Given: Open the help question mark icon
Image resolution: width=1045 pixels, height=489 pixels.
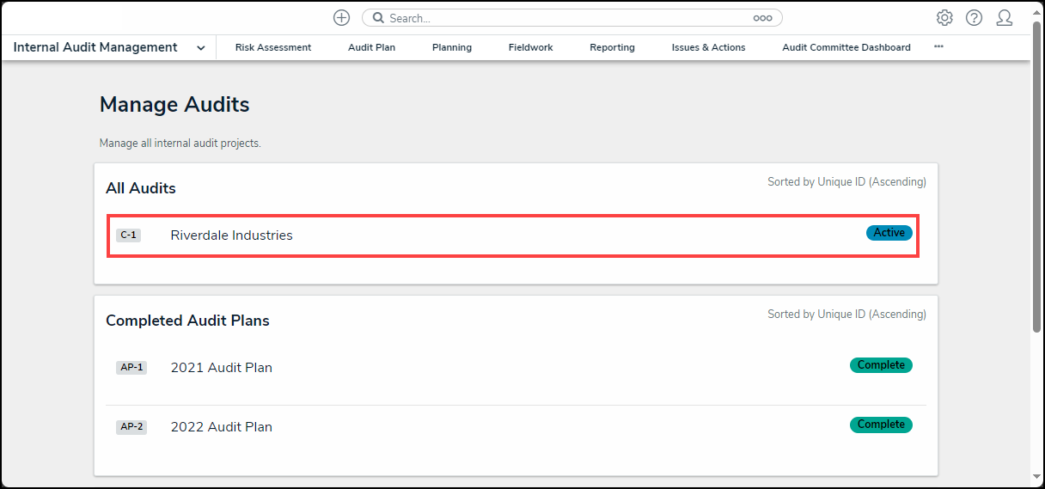Looking at the screenshot, I should tap(974, 18).
